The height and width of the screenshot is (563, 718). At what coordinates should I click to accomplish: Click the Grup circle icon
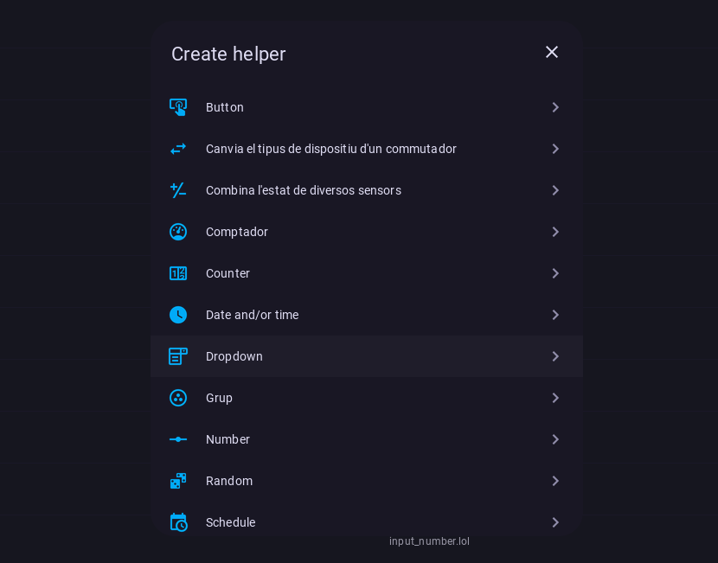(178, 398)
